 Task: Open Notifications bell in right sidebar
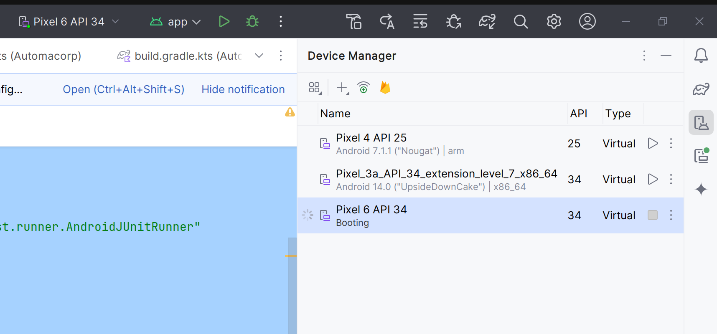point(701,56)
